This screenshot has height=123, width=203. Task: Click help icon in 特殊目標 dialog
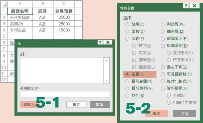coord(186,6)
